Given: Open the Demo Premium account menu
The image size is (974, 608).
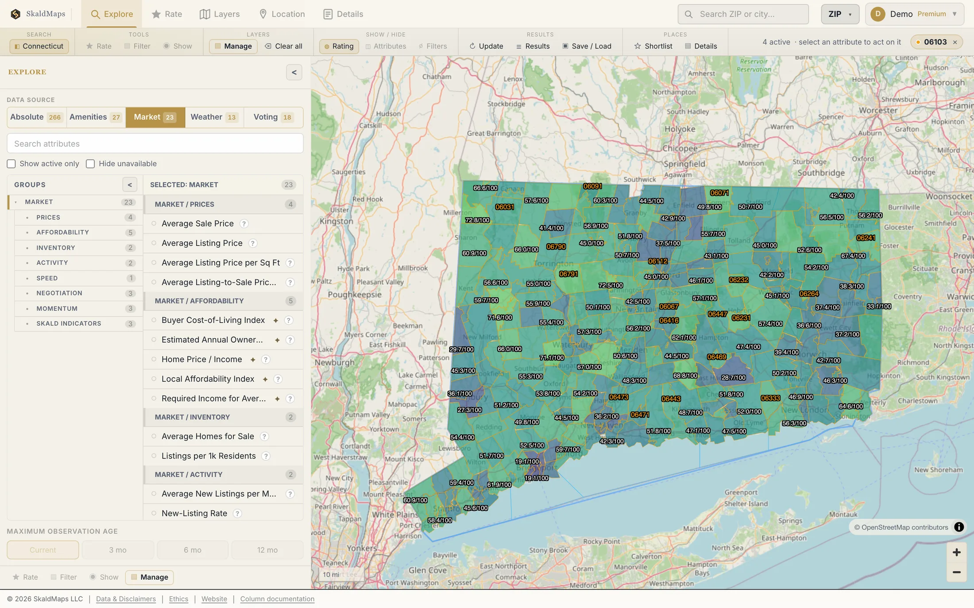Looking at the screenshot, I should coord(915,14).
